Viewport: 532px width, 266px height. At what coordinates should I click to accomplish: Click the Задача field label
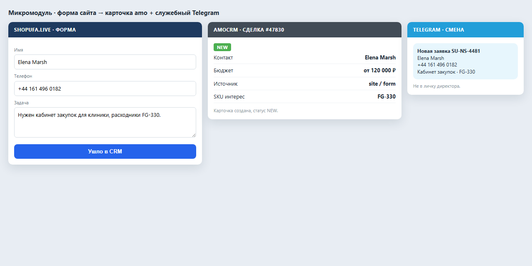click(x=21, y=103)
